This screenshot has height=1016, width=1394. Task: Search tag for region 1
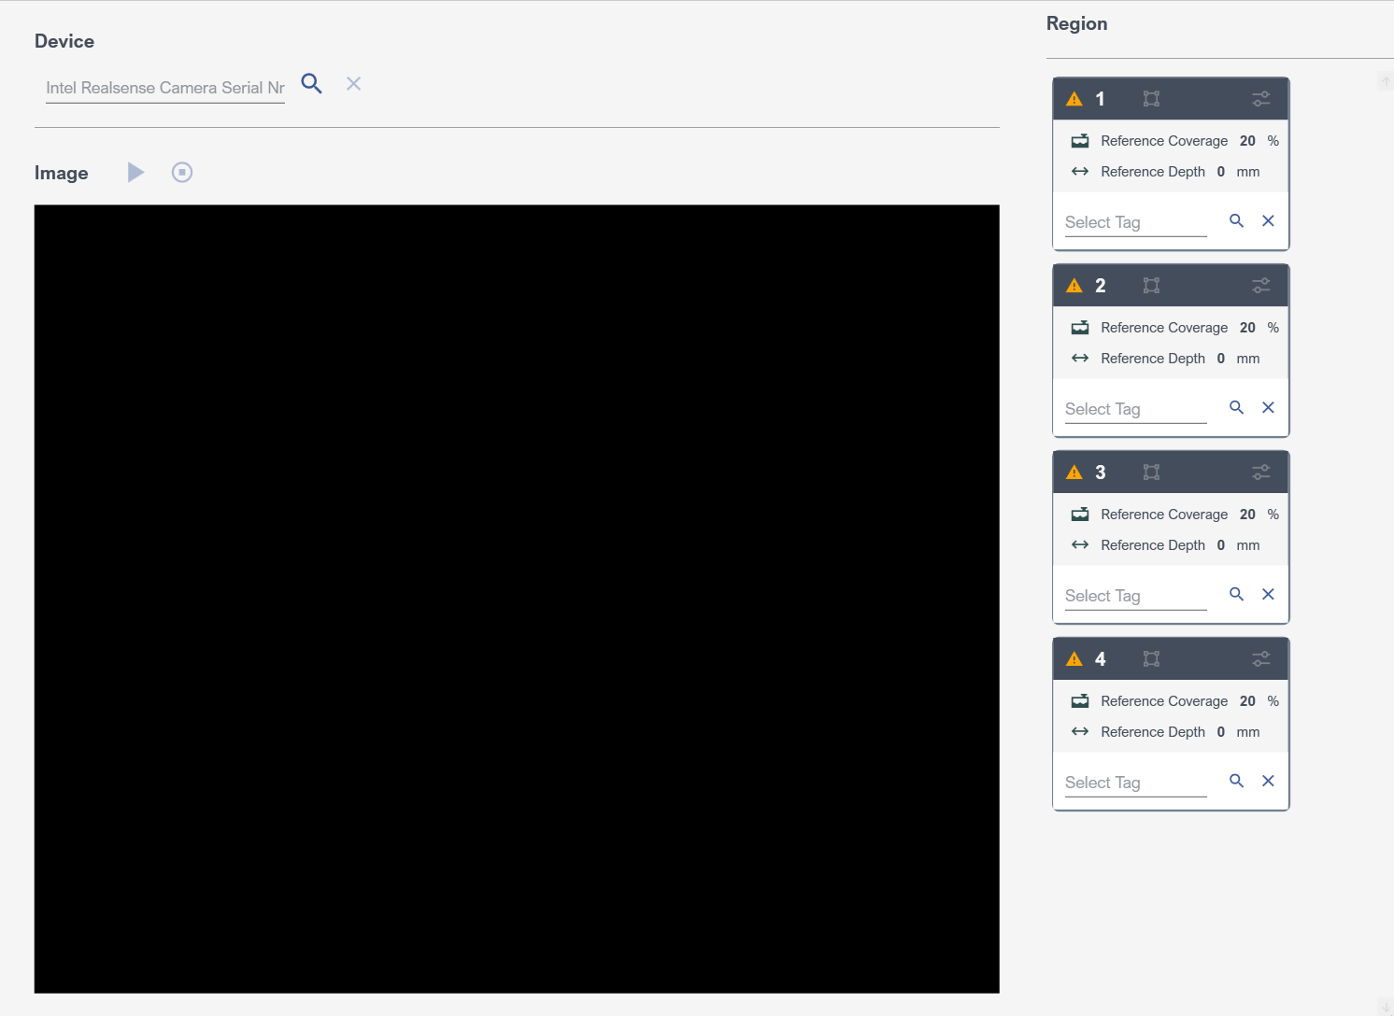coord(1236,221)
